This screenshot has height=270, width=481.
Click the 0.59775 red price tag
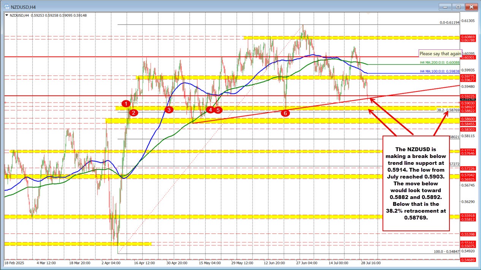468,76
